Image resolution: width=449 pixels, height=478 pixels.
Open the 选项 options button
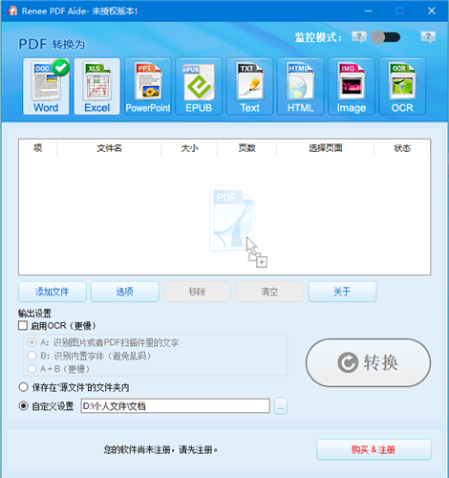(125, 292)
